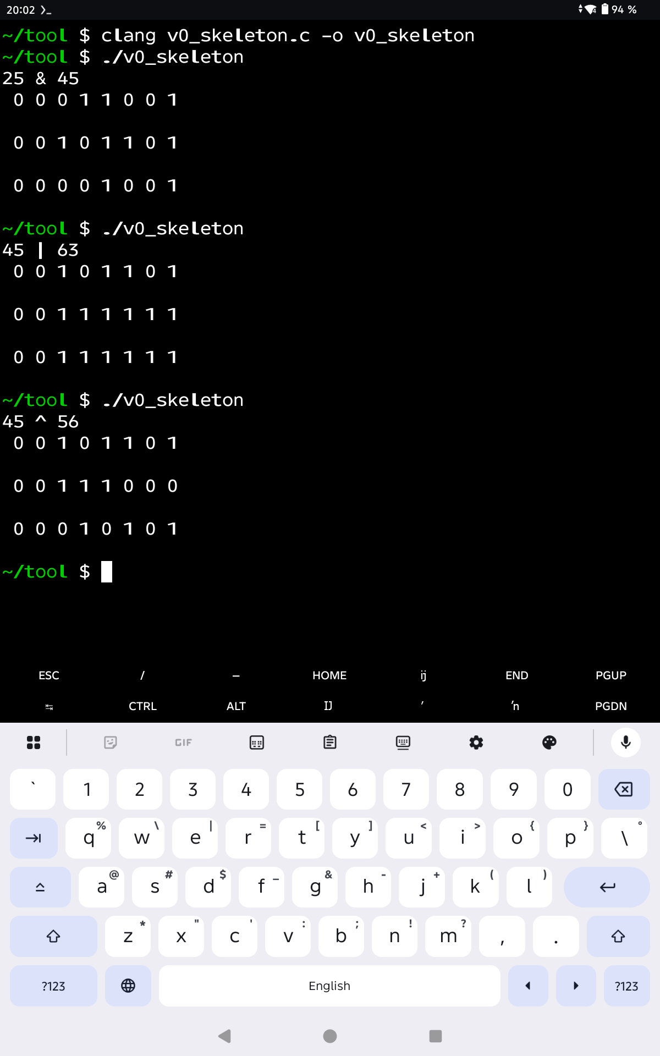Tap the dash extra key
The width and height of the screenshot is (660, 1056).
click(x=236, y=675)
